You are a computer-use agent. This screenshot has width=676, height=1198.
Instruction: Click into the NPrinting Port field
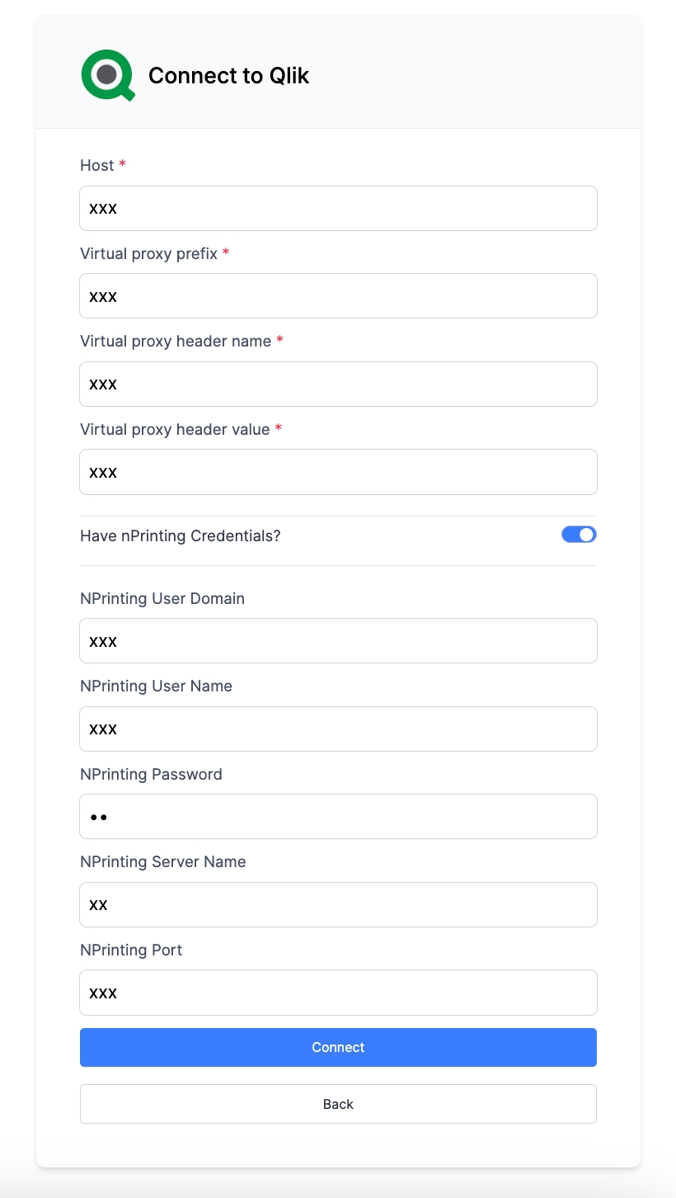point(338,993)
